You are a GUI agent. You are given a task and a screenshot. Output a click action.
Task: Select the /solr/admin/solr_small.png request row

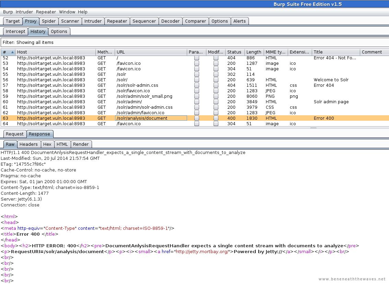194,96
